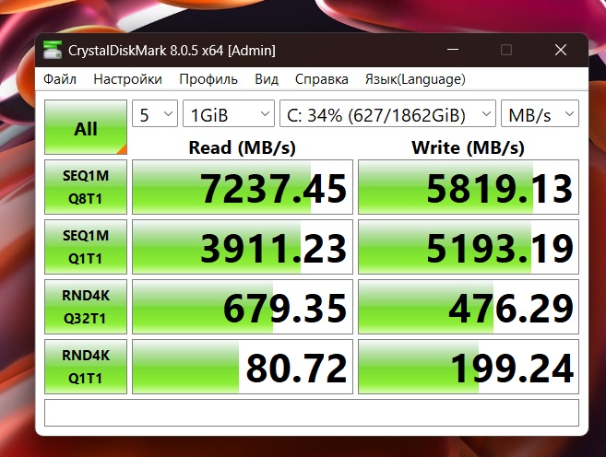Click the 5193.19 write result

469,247
